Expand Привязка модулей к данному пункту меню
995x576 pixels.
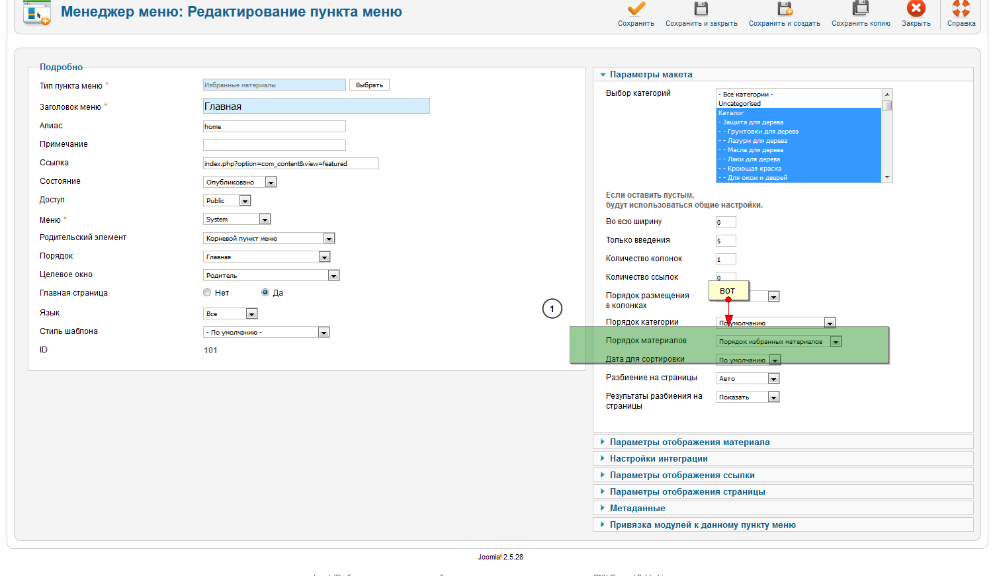pyautogui.click(x=783, y=524)
